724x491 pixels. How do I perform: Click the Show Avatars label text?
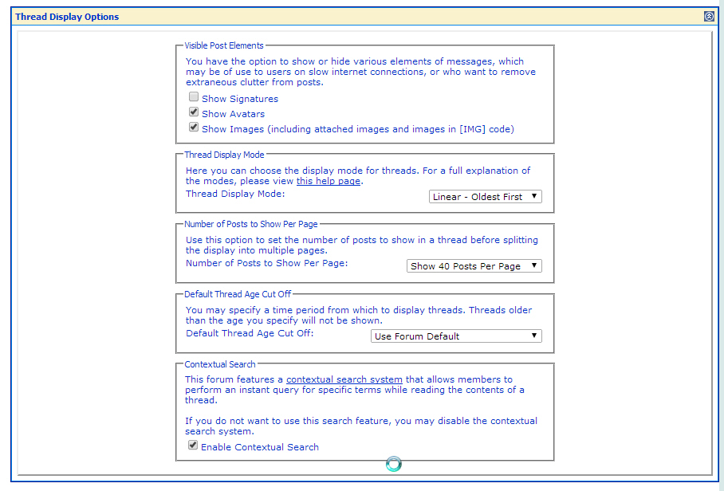(x=233, y=114)
